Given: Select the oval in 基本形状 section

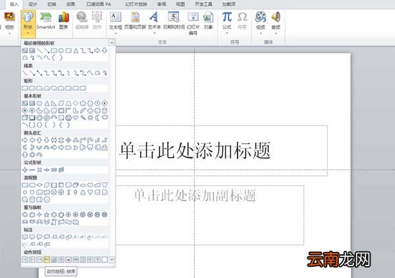Looking at the screenshot, I should pyautogui.click(x=39, y=103).
